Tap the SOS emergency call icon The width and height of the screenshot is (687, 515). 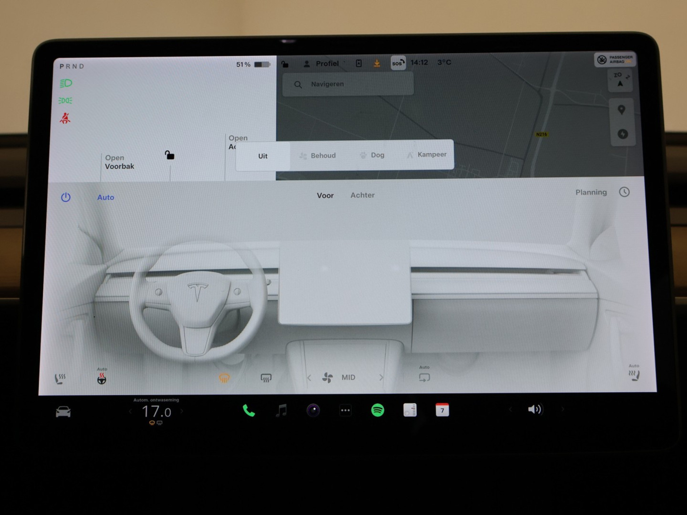click(398, 63)
